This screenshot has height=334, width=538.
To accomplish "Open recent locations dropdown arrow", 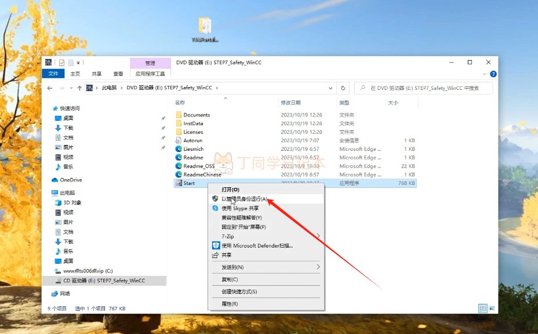I will coord(71,88).
